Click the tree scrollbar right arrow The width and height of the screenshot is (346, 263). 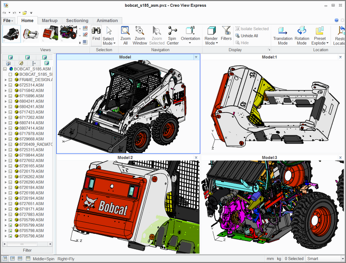tap(50, 244)
